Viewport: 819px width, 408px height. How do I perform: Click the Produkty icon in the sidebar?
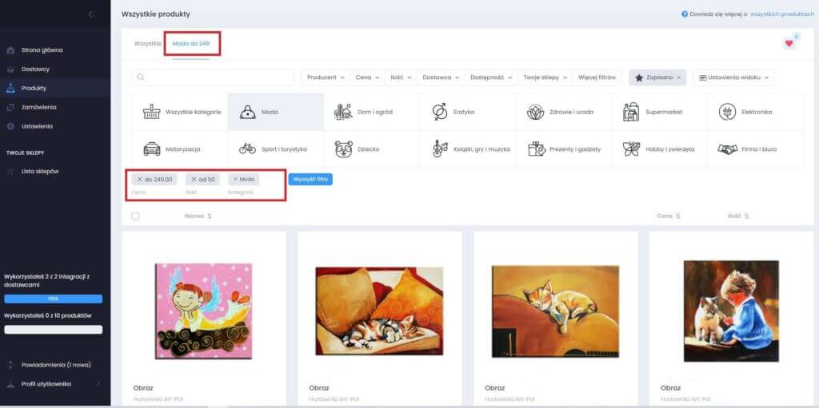tap(10, 88)
